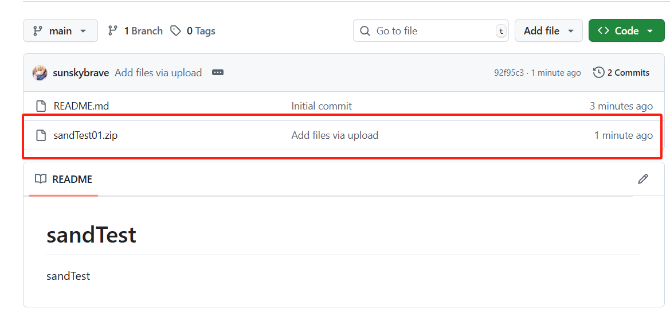Click the file icon next to README.md
This screenshot has height=324, width=670.
point(41,106)
